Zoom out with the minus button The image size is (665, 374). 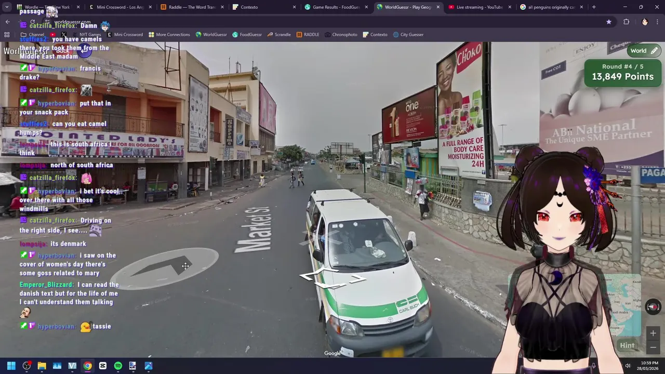[653, 346]
